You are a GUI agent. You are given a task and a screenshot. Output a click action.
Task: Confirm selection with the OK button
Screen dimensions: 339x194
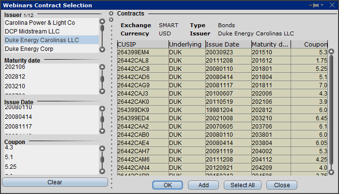click(168, 185)
